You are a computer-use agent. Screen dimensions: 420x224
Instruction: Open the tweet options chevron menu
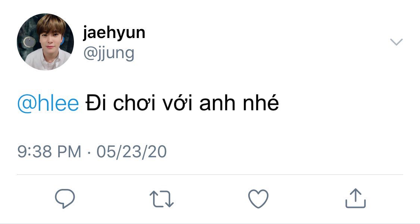point(396,42)
